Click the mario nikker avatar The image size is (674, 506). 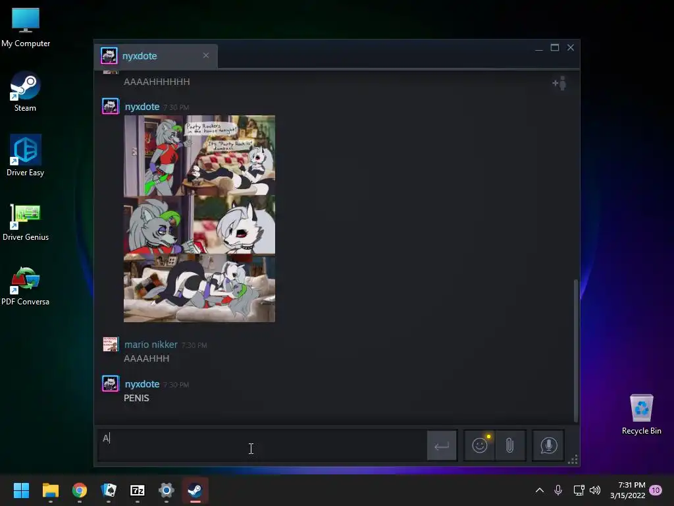[111, 345]
